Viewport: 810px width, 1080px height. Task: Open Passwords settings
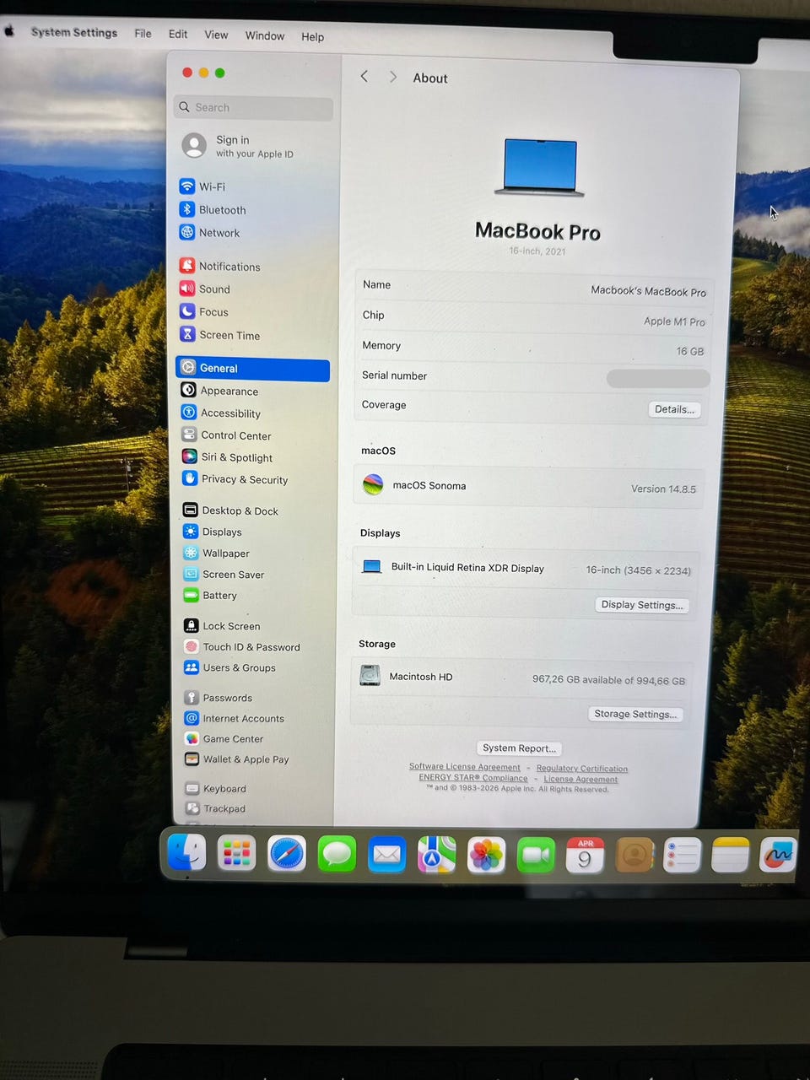point(219,698)
